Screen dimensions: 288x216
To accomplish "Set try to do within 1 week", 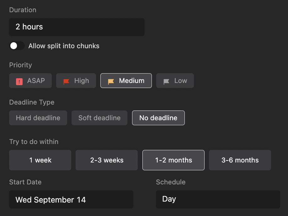I will click(40, 160).
